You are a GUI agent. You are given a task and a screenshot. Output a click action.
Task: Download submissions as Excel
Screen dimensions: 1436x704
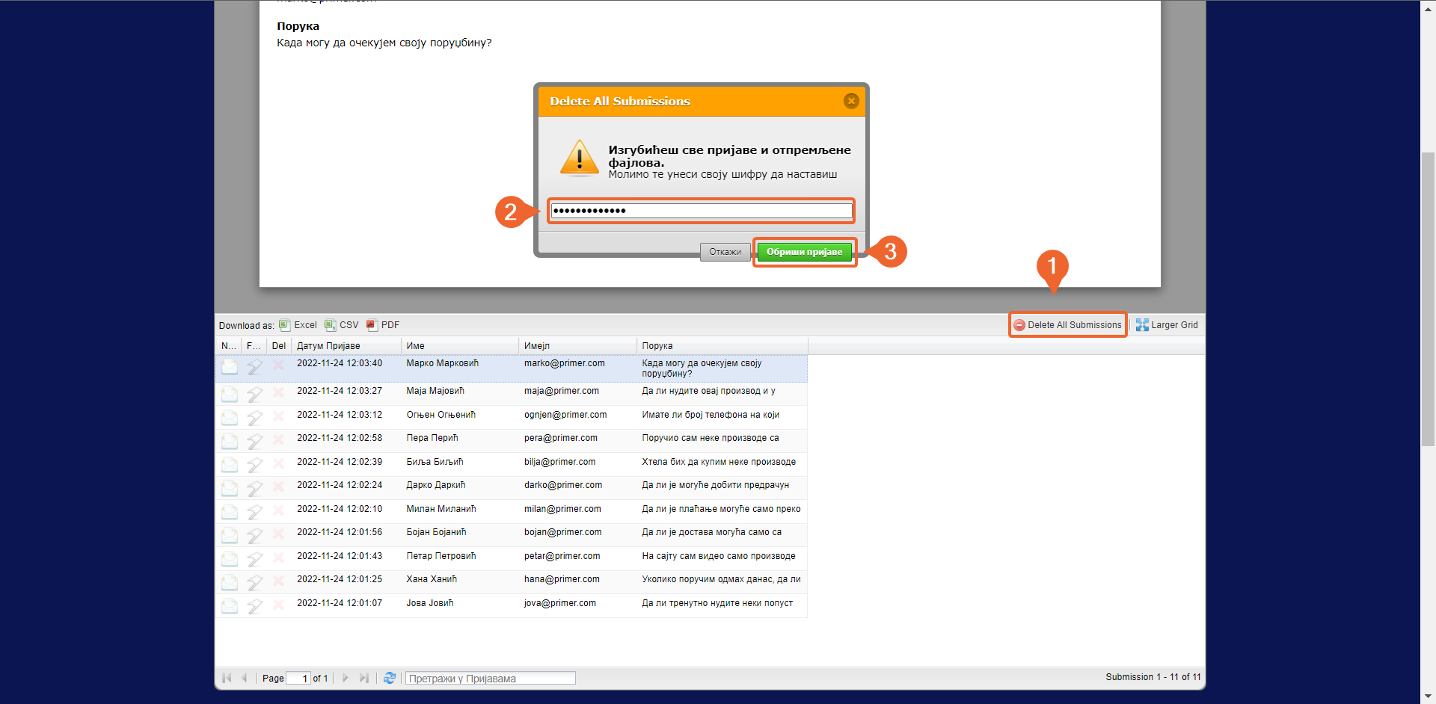[298, 325]
